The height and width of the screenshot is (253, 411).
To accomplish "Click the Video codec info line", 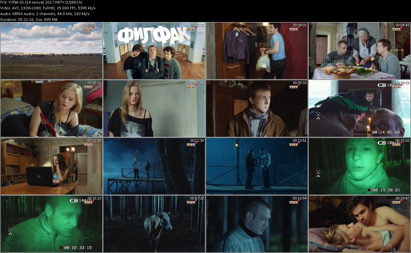I will click(48, 8).
